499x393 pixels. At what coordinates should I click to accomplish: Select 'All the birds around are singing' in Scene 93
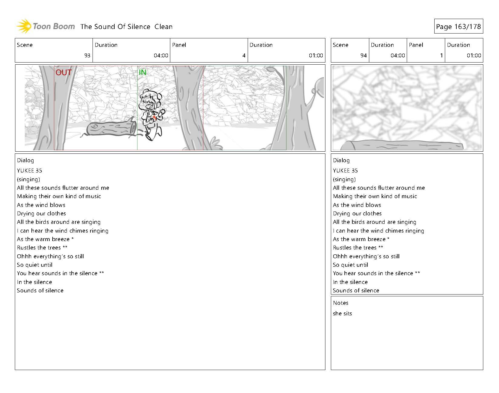[x=59, y=222]
